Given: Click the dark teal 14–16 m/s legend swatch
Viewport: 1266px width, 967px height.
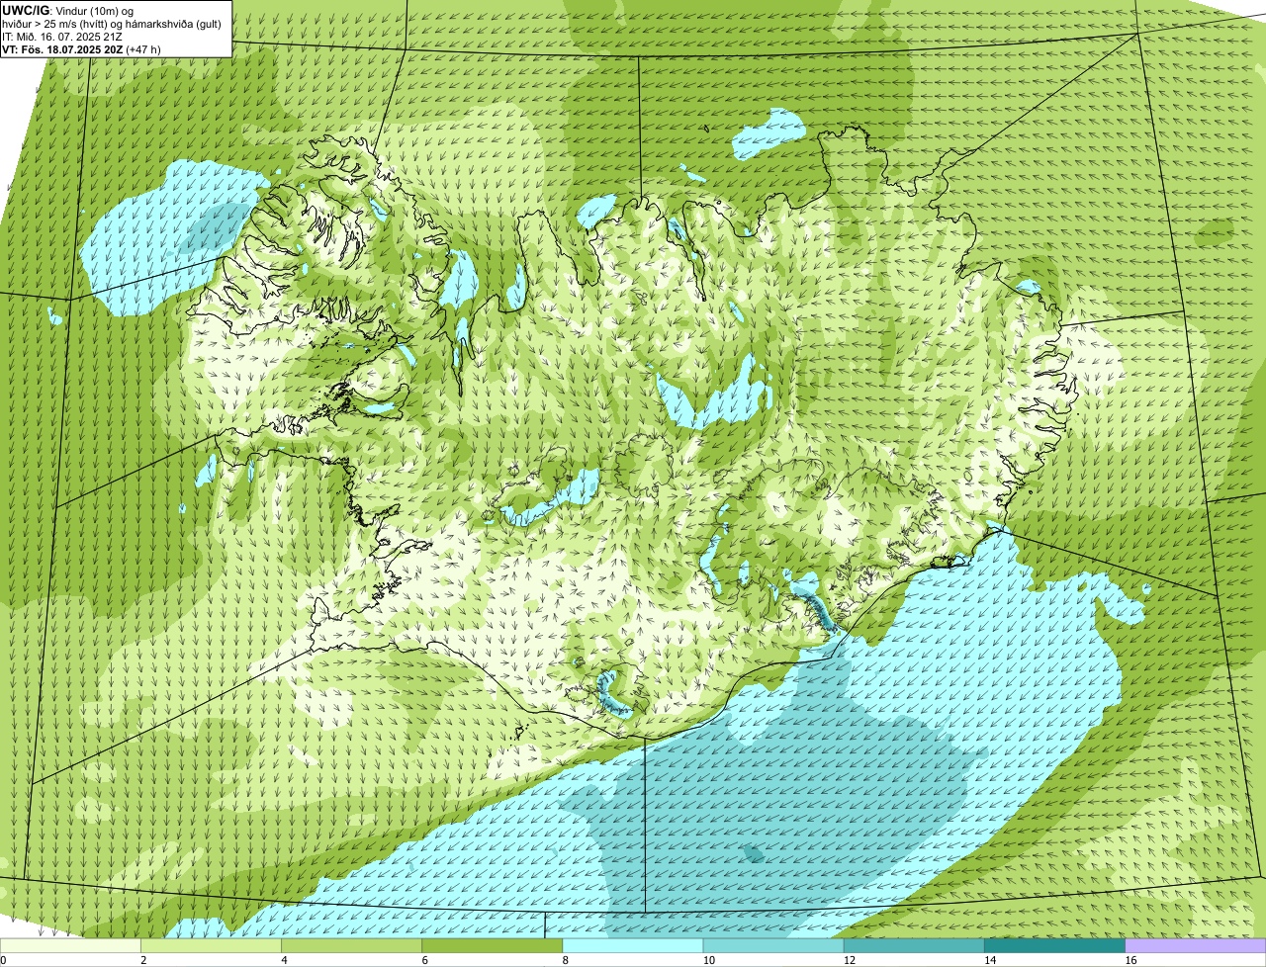Looking at the screenshot, I should [x=1055, y=946].
